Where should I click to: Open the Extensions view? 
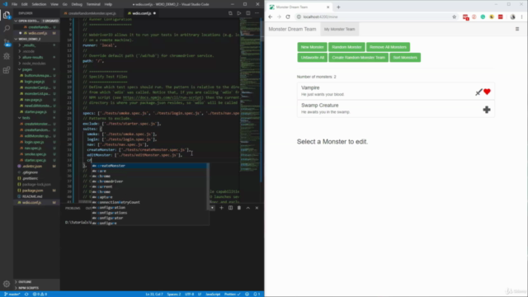[7, 70]
